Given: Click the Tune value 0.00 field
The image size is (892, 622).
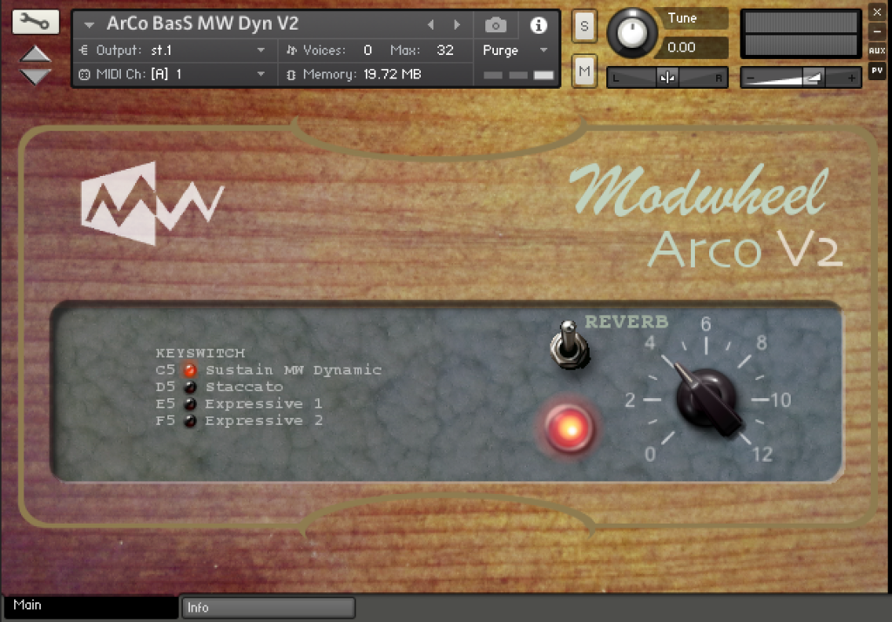Looking at the screenshot, I should point(690,47).
